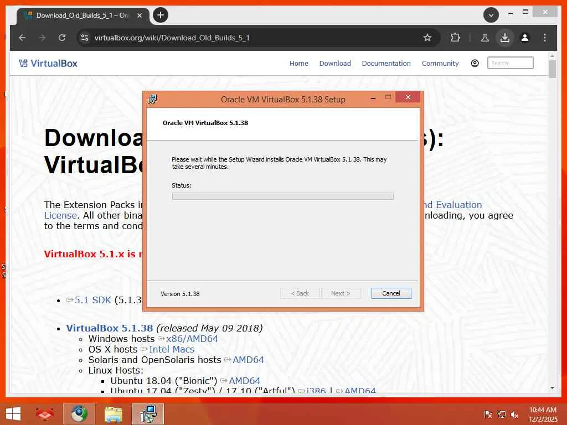Select the Download_Old_Builds_5_1 browser tab

tap(83, 15)
